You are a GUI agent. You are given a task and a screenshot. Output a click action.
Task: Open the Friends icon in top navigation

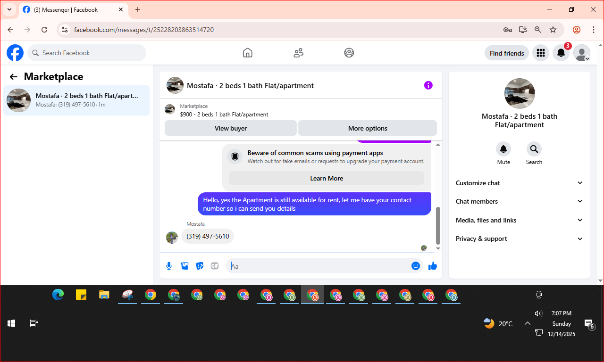pyautogui.click(x=298, y=53)
